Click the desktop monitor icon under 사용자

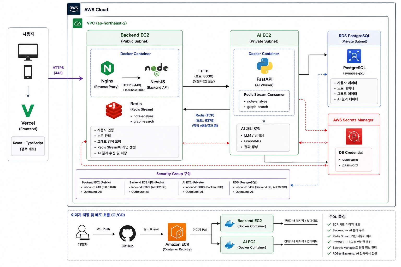28,52
